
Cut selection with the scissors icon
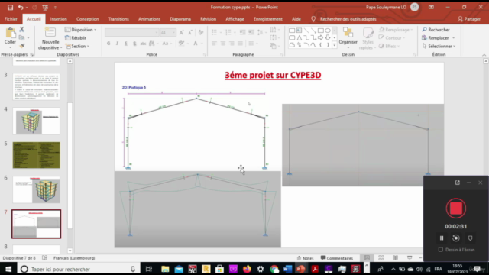point(22,29)
